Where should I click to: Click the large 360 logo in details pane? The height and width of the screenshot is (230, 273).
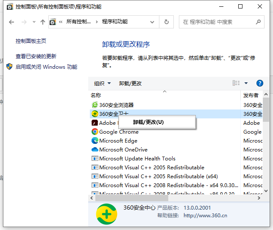point(106,214)
